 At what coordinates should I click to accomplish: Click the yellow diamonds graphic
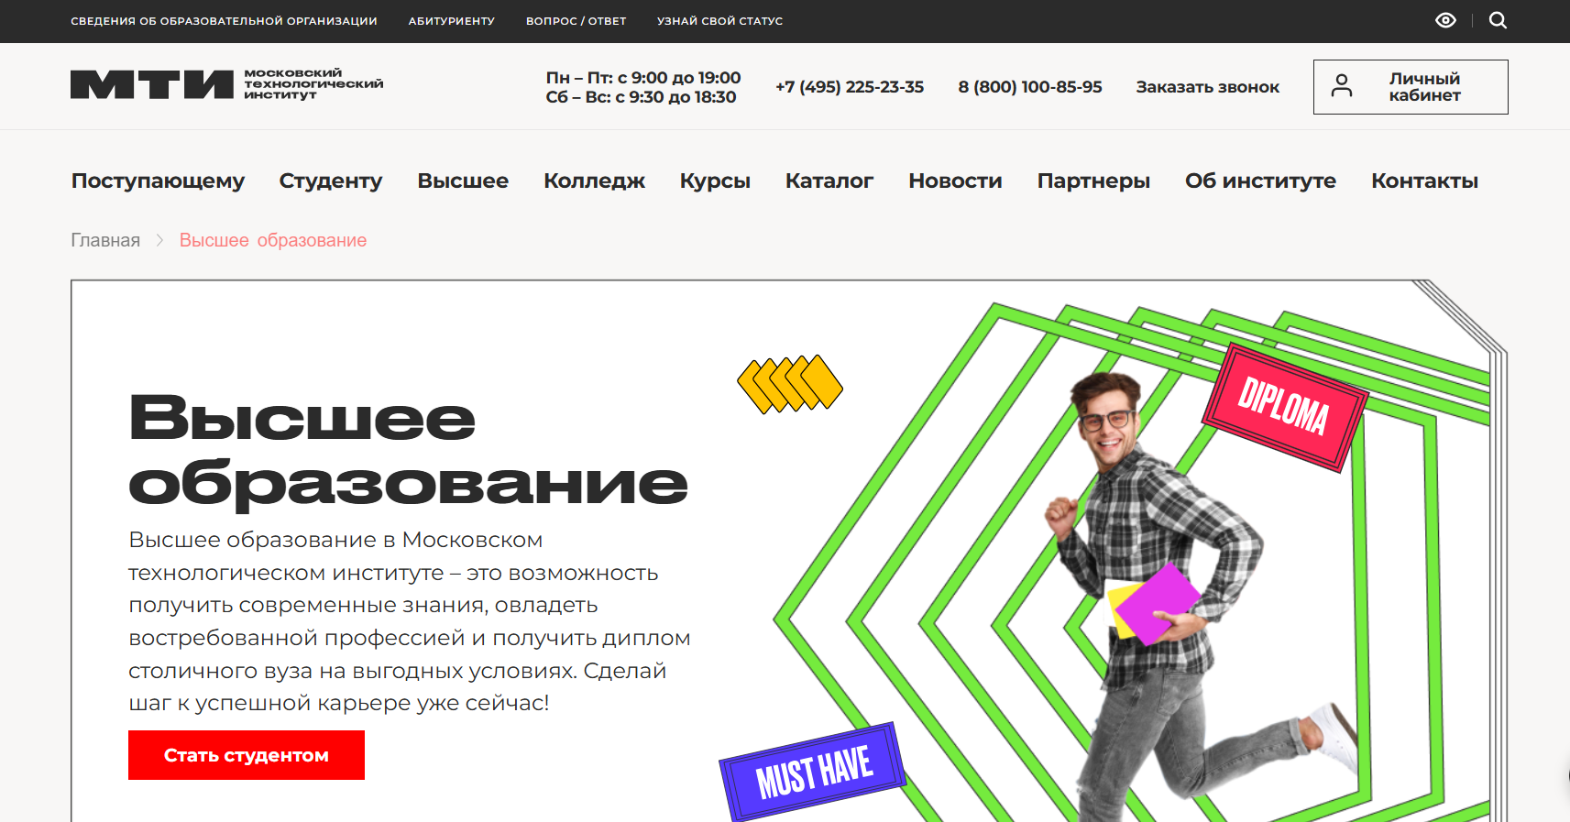pos(790,384)
